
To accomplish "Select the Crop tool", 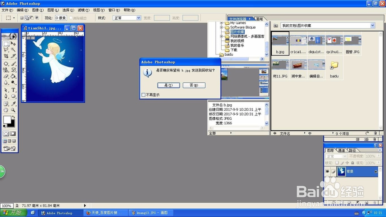I will coord(6,56).
